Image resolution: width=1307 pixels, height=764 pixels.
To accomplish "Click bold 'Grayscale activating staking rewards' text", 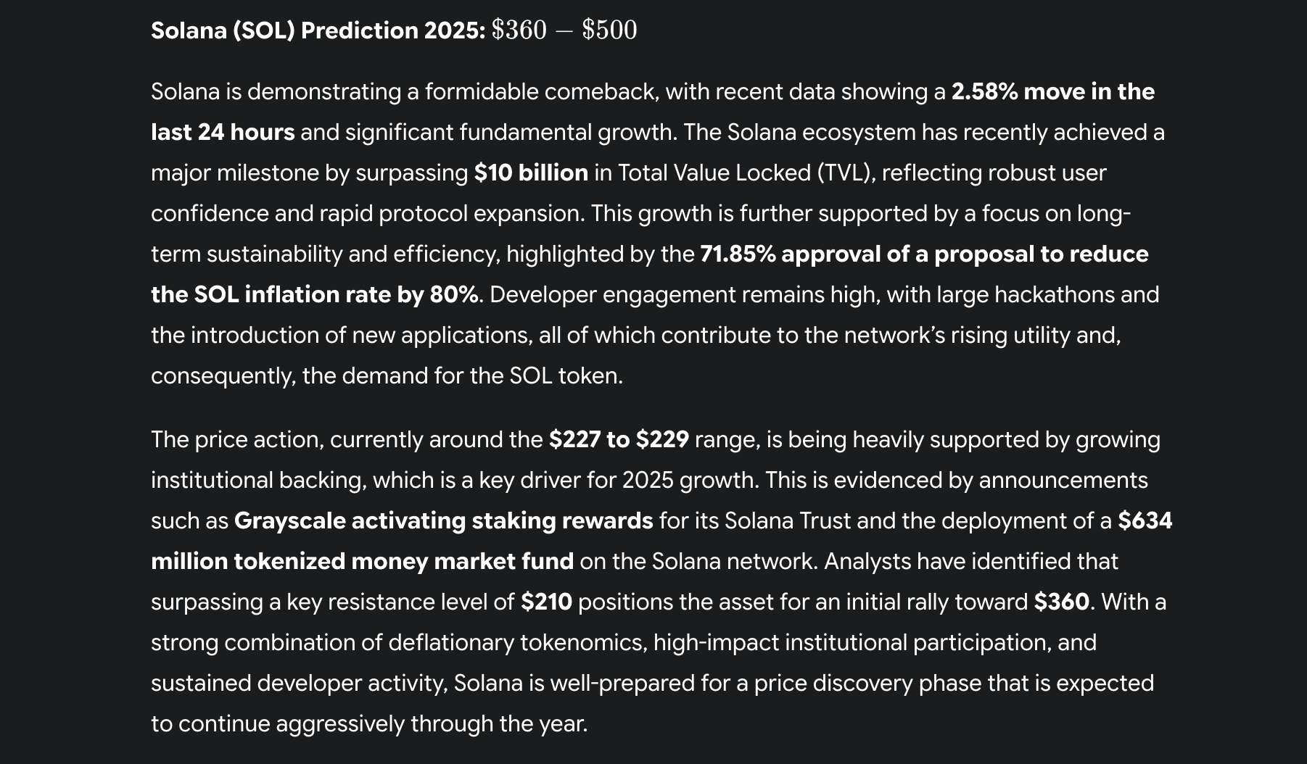I will (x=443, y=521).
